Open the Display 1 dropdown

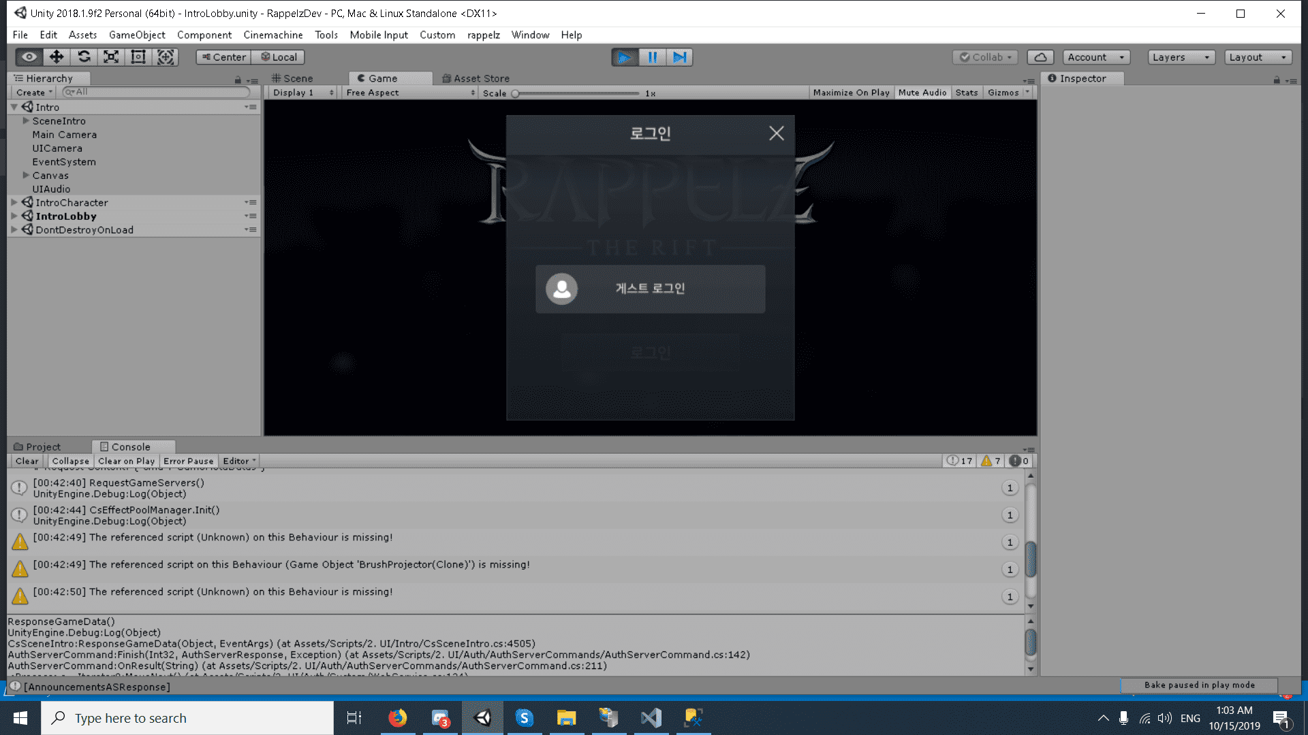point(303,93)
